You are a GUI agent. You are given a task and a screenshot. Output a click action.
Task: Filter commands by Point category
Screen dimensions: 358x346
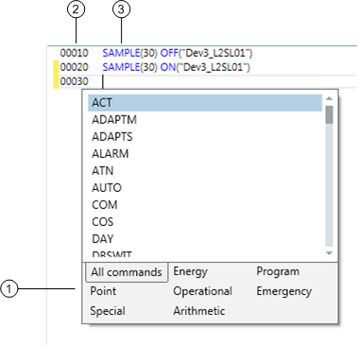[103, 291]
